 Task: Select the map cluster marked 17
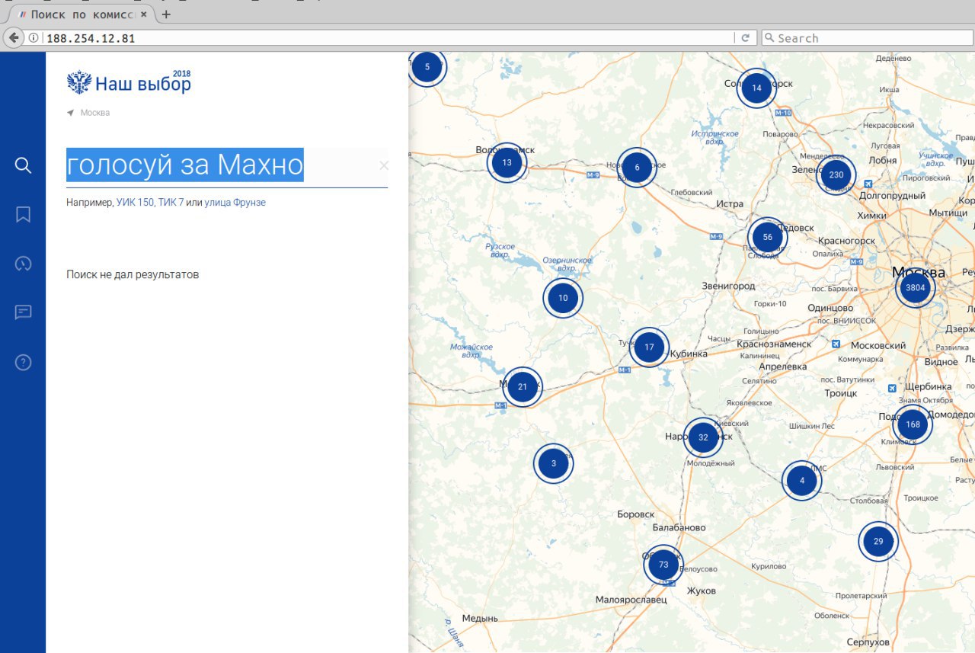(x=649, y=347)
